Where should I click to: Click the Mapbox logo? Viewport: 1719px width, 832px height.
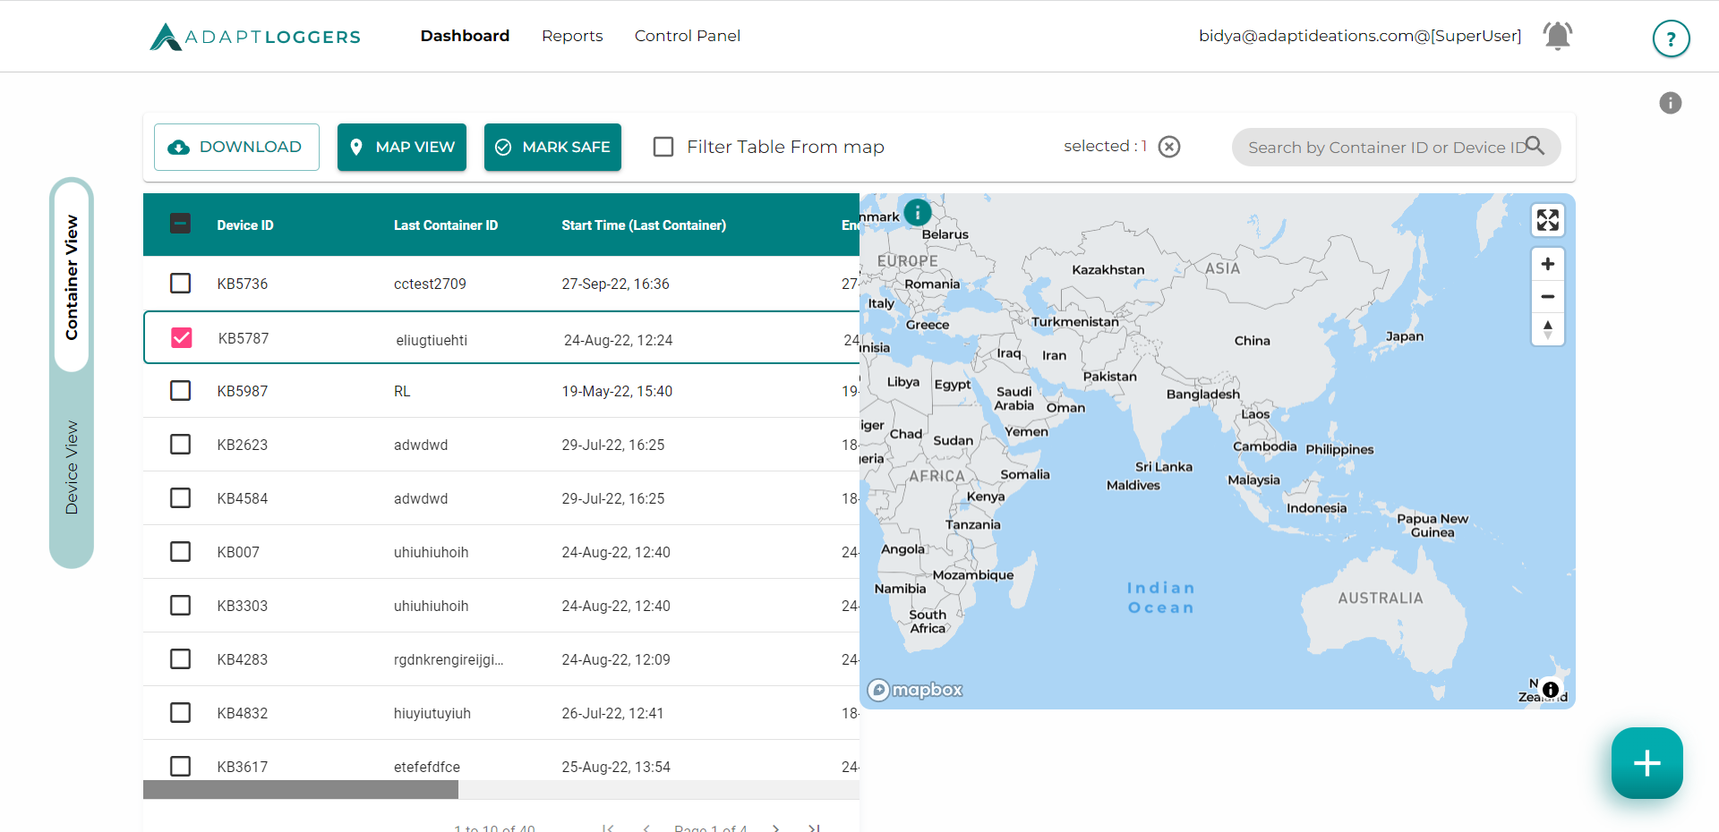tap(915, 690)
